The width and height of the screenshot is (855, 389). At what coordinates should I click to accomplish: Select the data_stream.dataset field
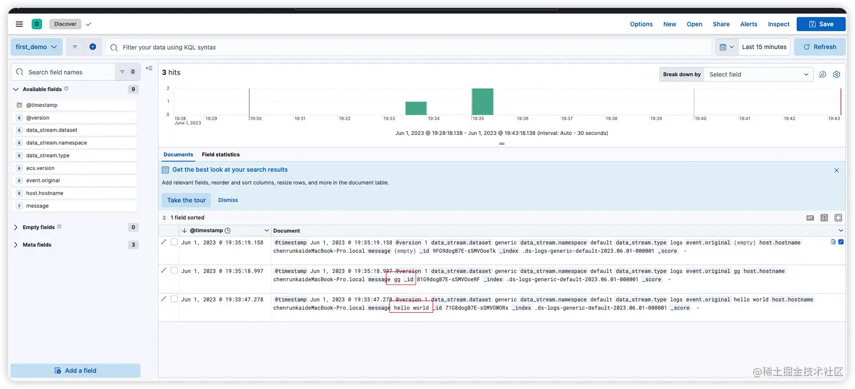pos(75,130)
